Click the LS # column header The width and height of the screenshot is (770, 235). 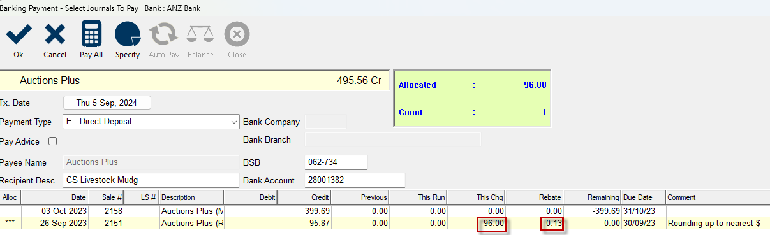(142, 197)
